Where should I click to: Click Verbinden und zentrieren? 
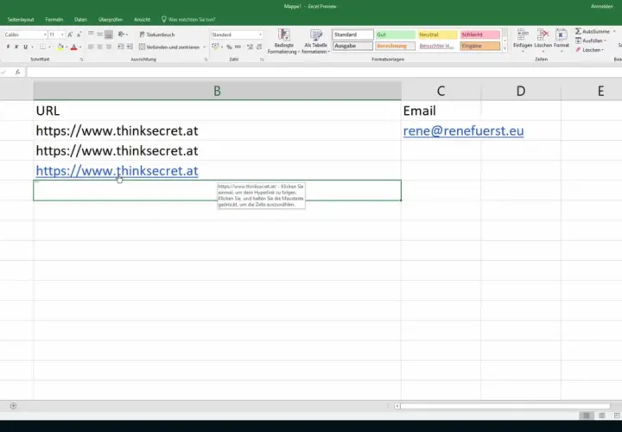[169, 47]
